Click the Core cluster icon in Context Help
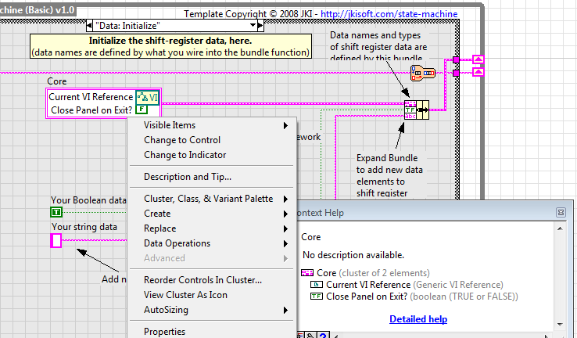Image resolution: width=577 pixels, height=338 pixels. tap(307, 273)
